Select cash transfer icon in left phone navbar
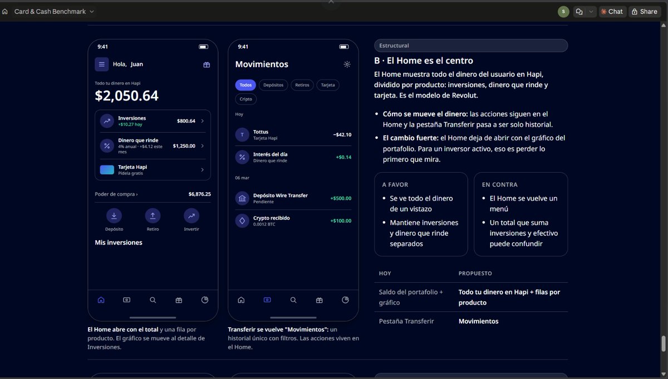Viewport: 668px width, 379px height. coord(127,300)
